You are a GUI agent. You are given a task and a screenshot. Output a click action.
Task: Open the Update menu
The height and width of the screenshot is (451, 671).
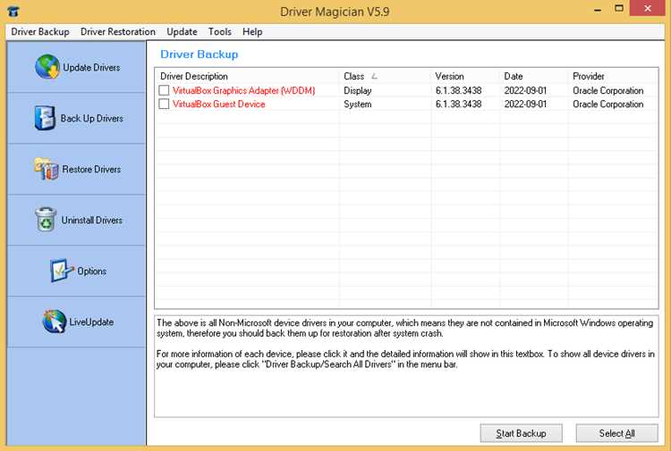182,31
